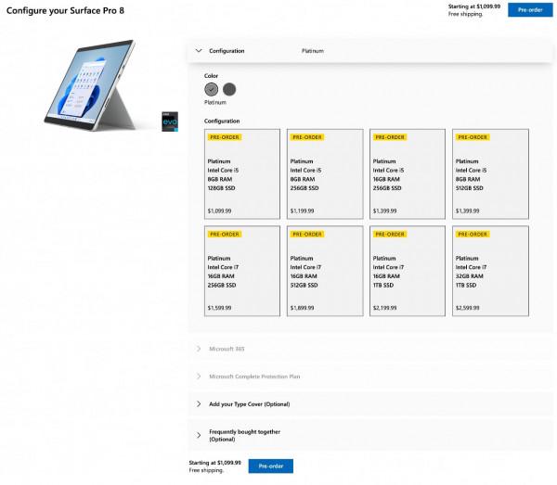Select the $2,599.99 i7 32GB 1TB configuration
The height and width of the screenshot is (485, 557).
(x=490, y=271)
